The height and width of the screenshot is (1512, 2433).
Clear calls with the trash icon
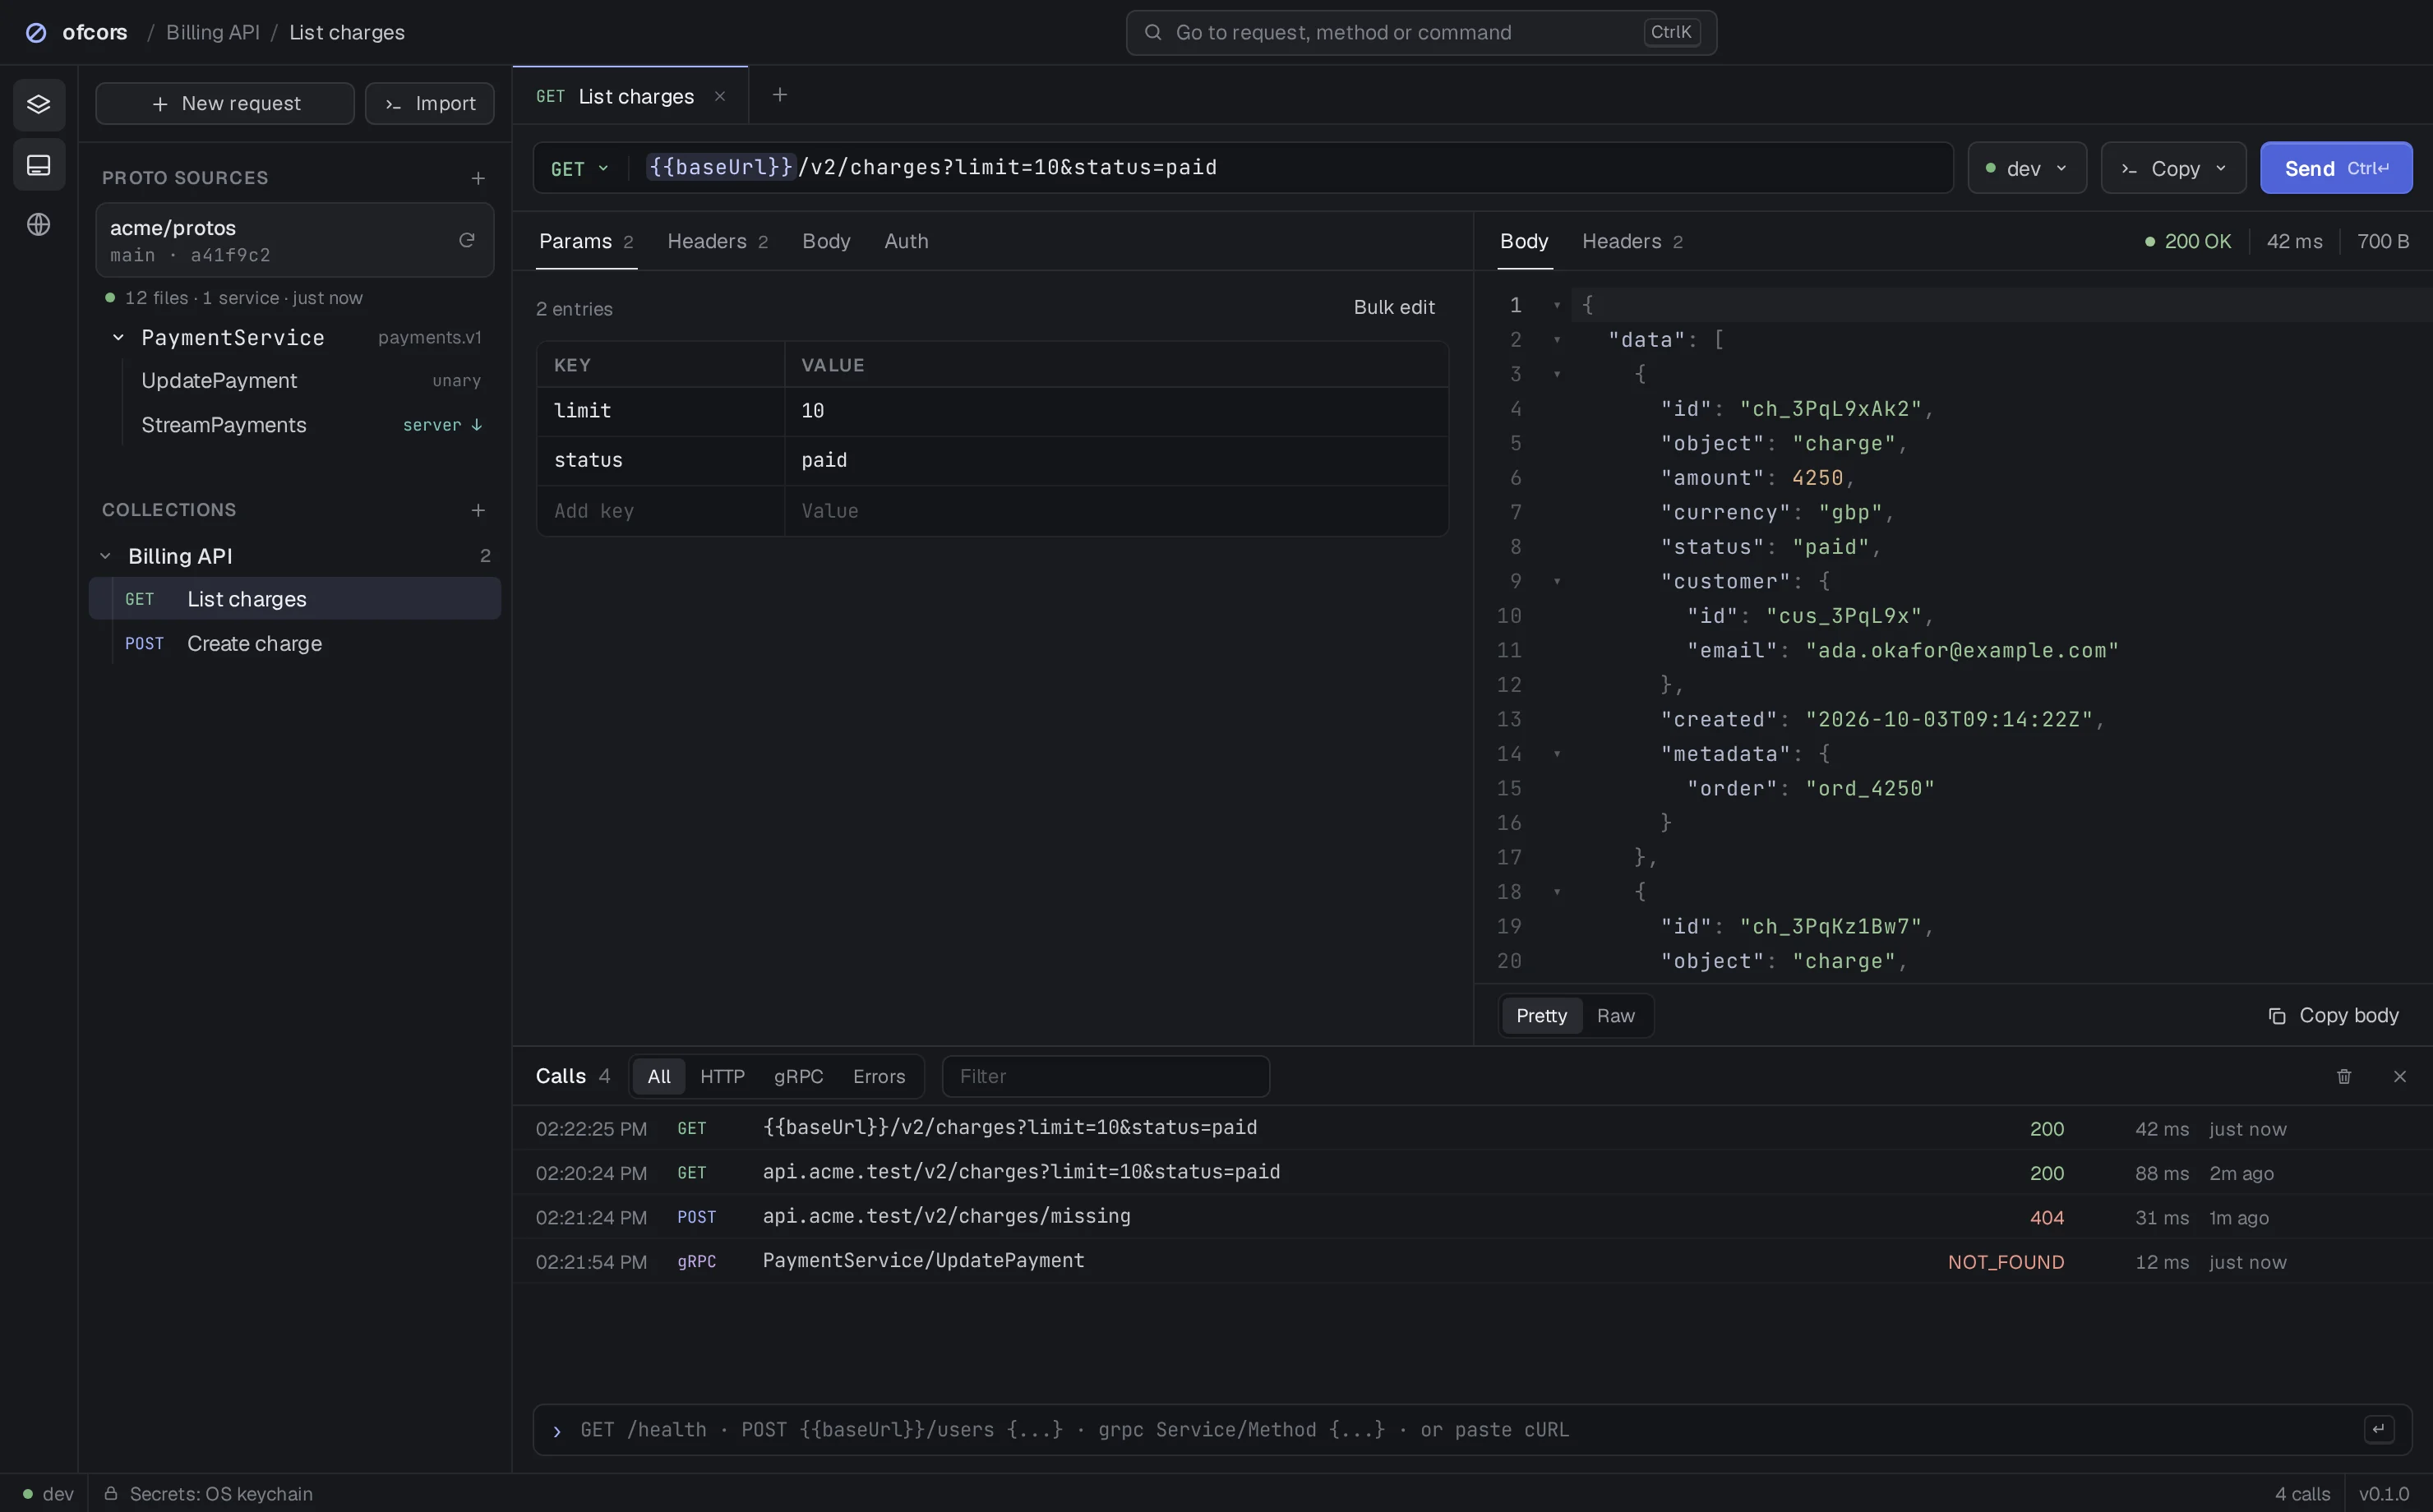click(2344, 1076)
